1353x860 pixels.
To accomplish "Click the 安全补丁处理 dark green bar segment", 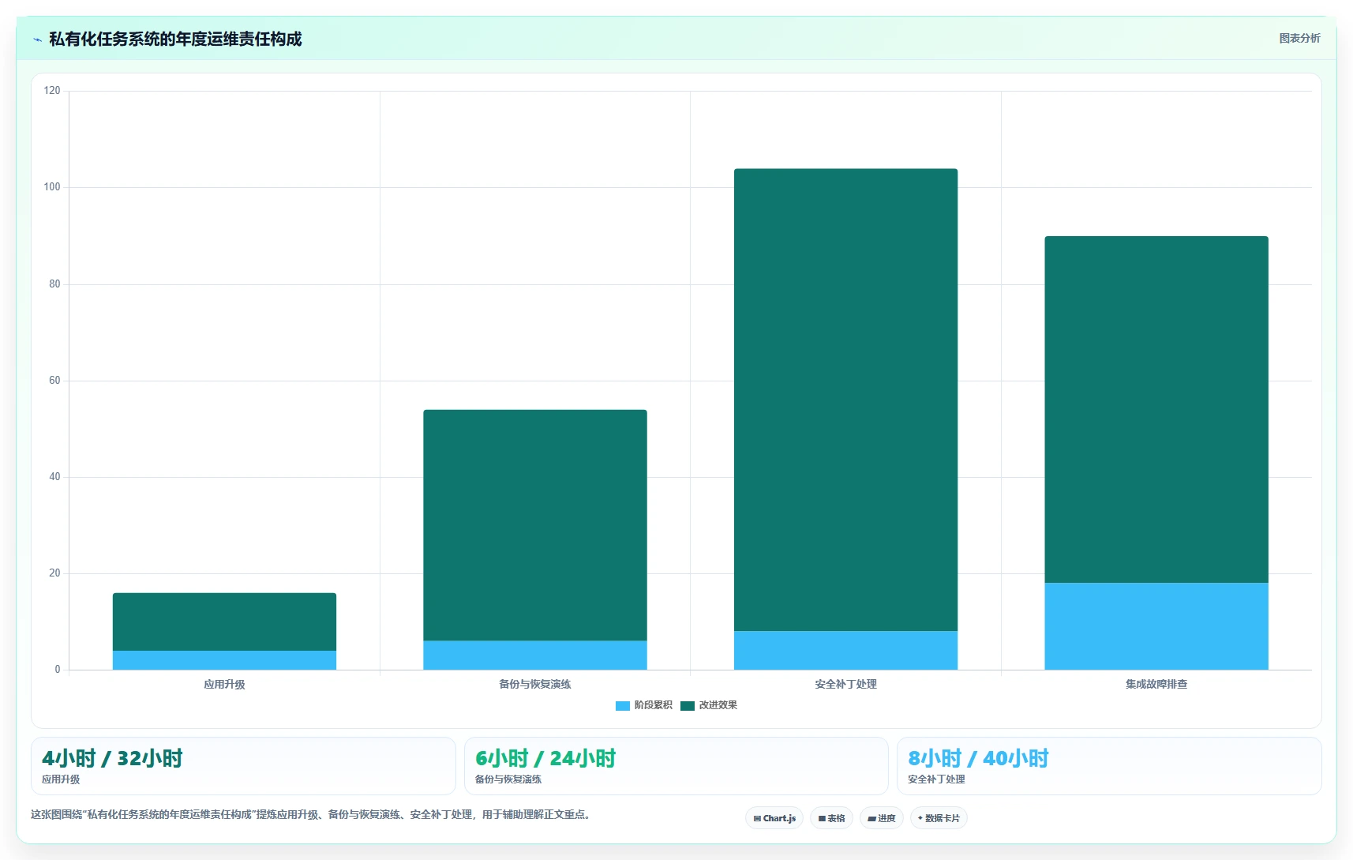I will [x=845, y=400].
